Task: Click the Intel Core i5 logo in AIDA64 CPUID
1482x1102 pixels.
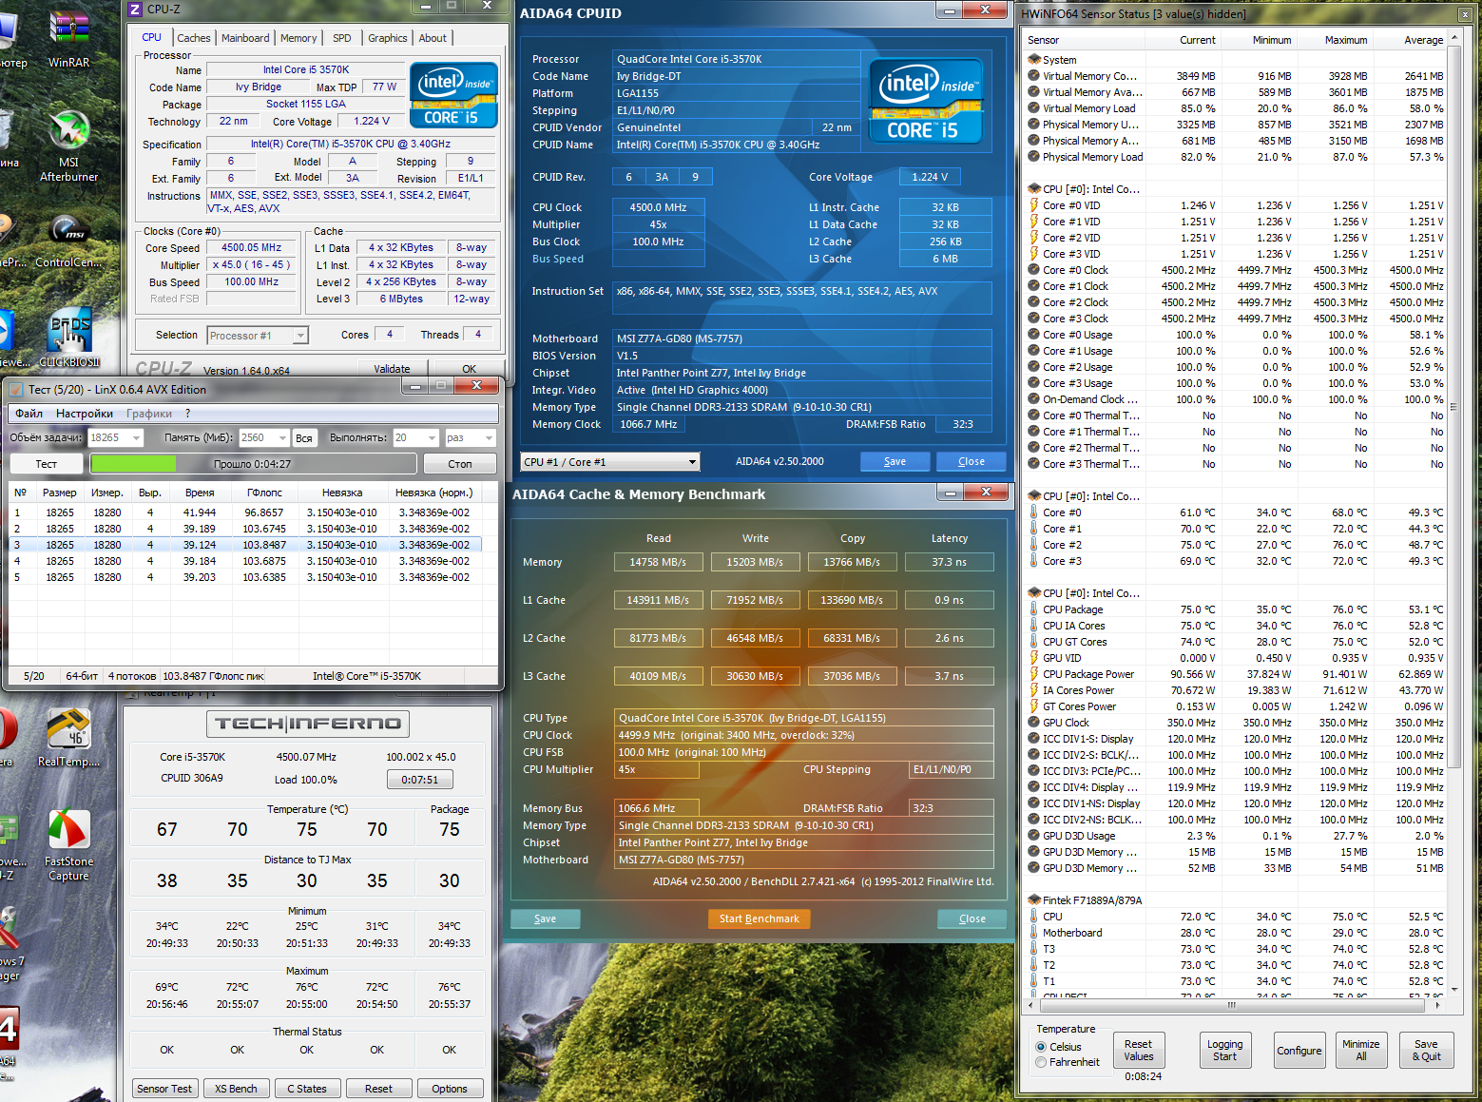Action: pos(925,101)
